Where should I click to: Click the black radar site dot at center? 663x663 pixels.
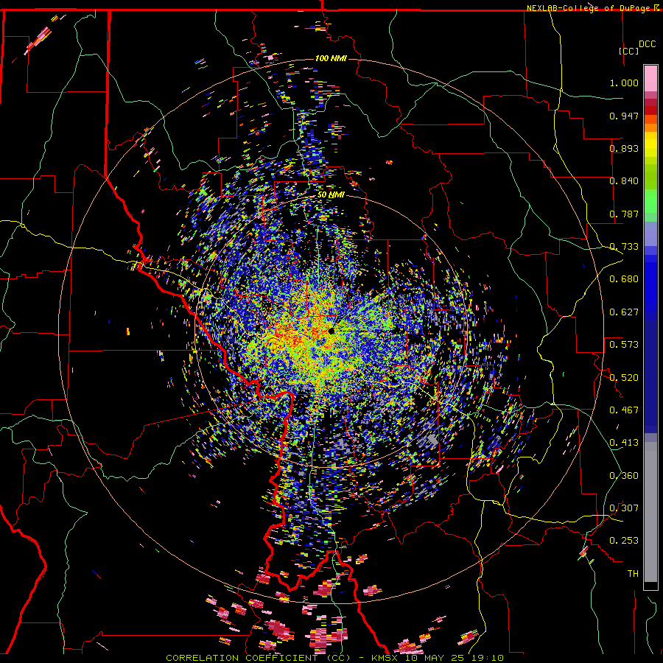[x=331, y=331]
